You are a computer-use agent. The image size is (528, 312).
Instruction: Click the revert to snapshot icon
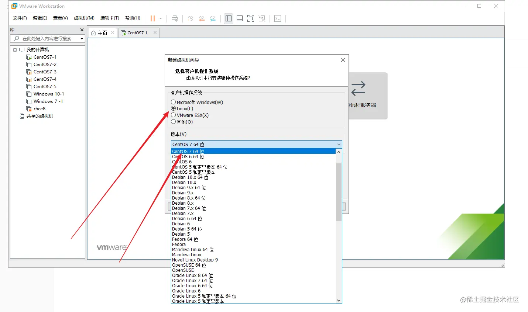coord(202,18)
